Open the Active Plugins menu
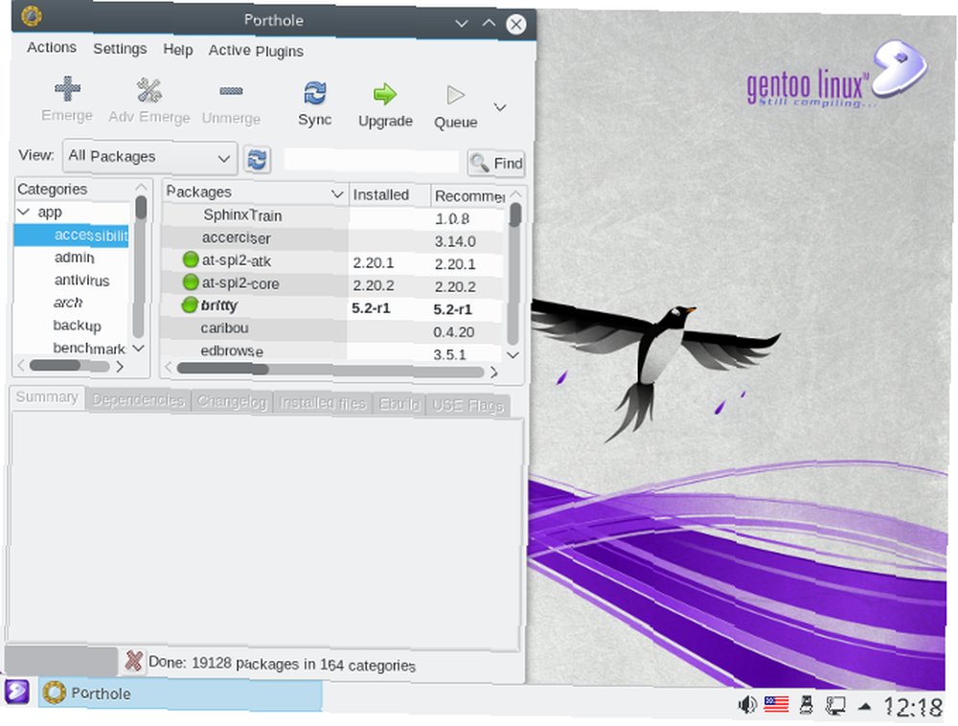The image size is (958, 726). coord(256,52)
